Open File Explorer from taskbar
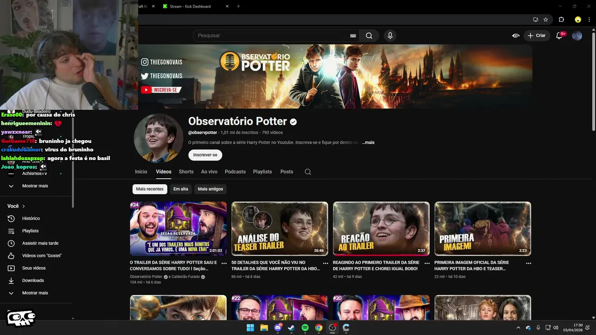Screen dimensions: 596x335 264,328
